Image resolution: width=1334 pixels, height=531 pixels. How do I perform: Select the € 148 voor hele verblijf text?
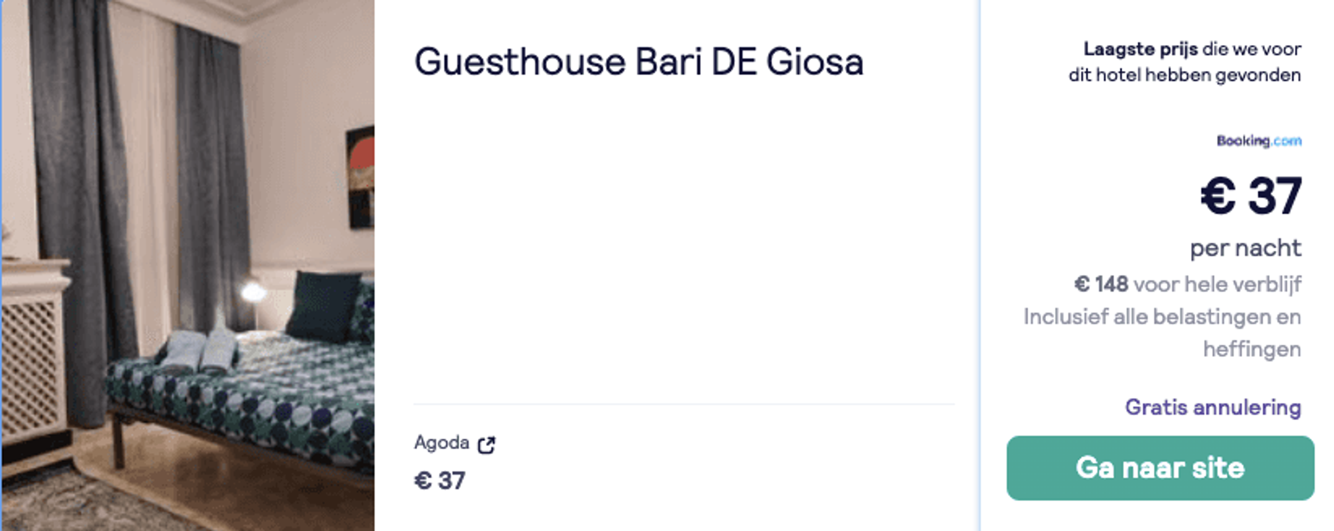click(x=1187, y=284)
